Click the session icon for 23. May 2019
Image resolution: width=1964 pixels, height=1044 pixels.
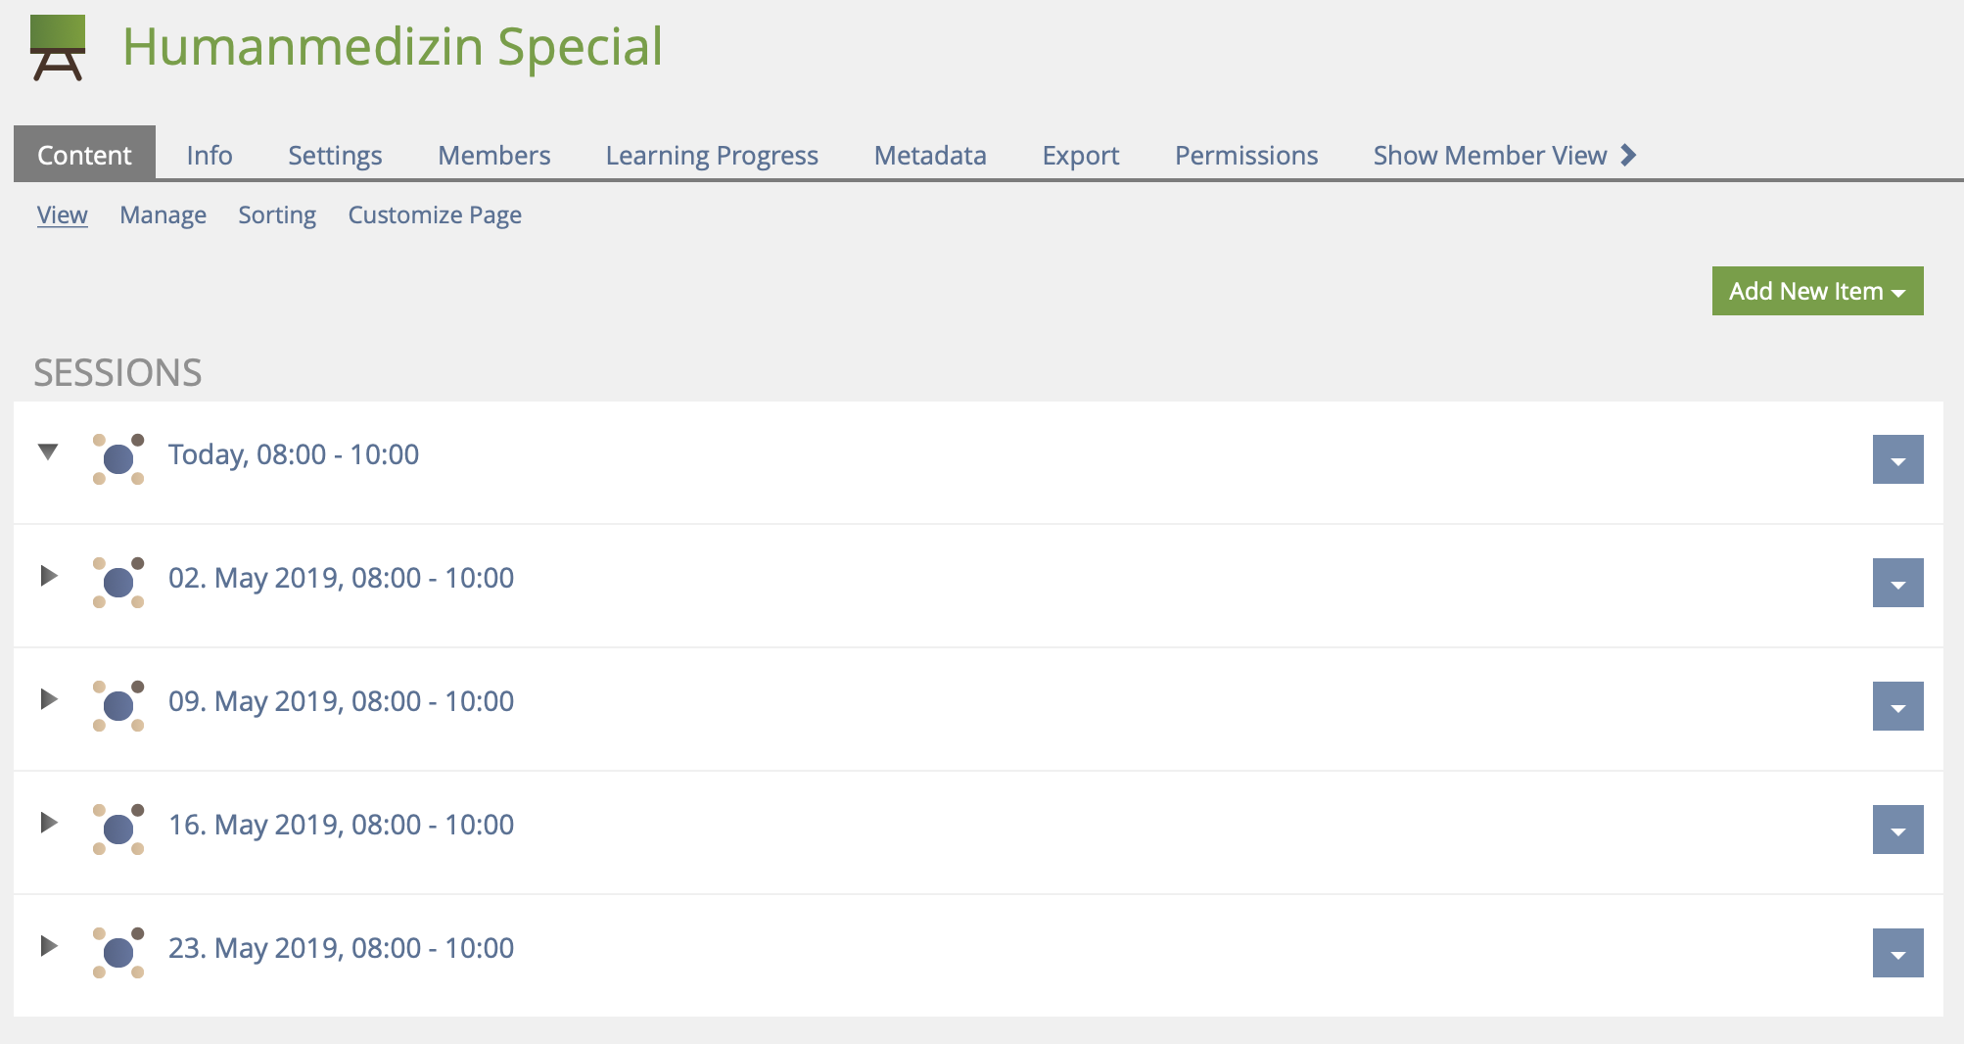(118, 952)
